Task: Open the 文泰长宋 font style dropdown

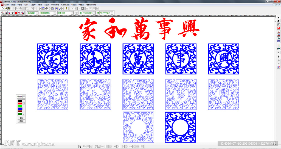Action: tap(72, 13)
